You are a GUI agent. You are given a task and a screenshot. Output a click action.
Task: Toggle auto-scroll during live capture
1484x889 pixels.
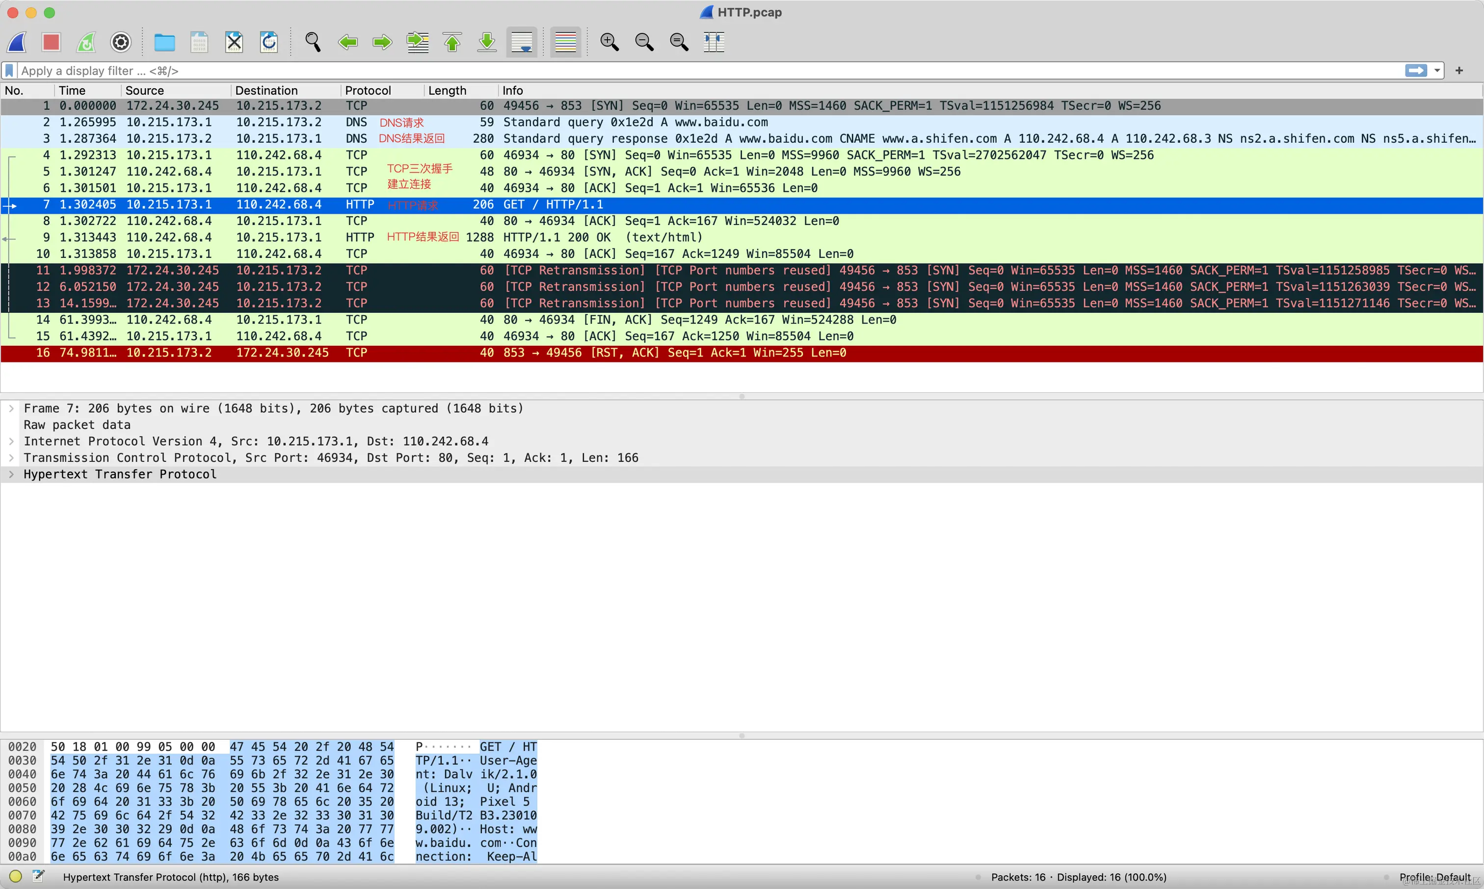click(x=522, y=42)
